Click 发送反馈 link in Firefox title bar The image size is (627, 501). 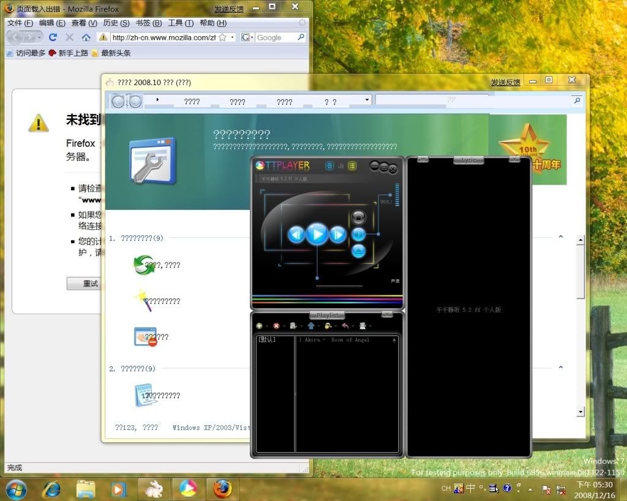229,9
